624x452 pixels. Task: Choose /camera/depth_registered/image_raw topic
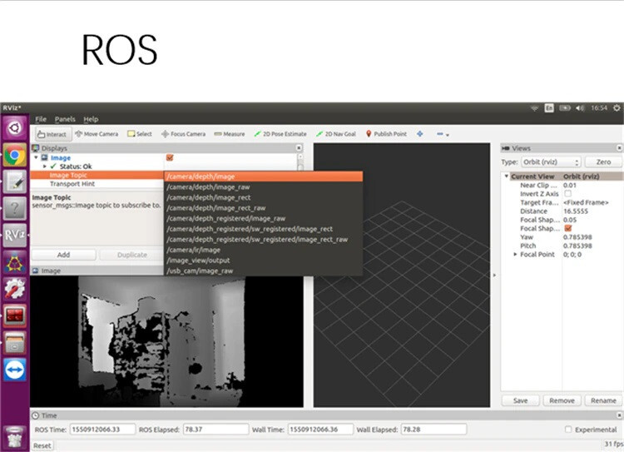click(x=263, y=218)
